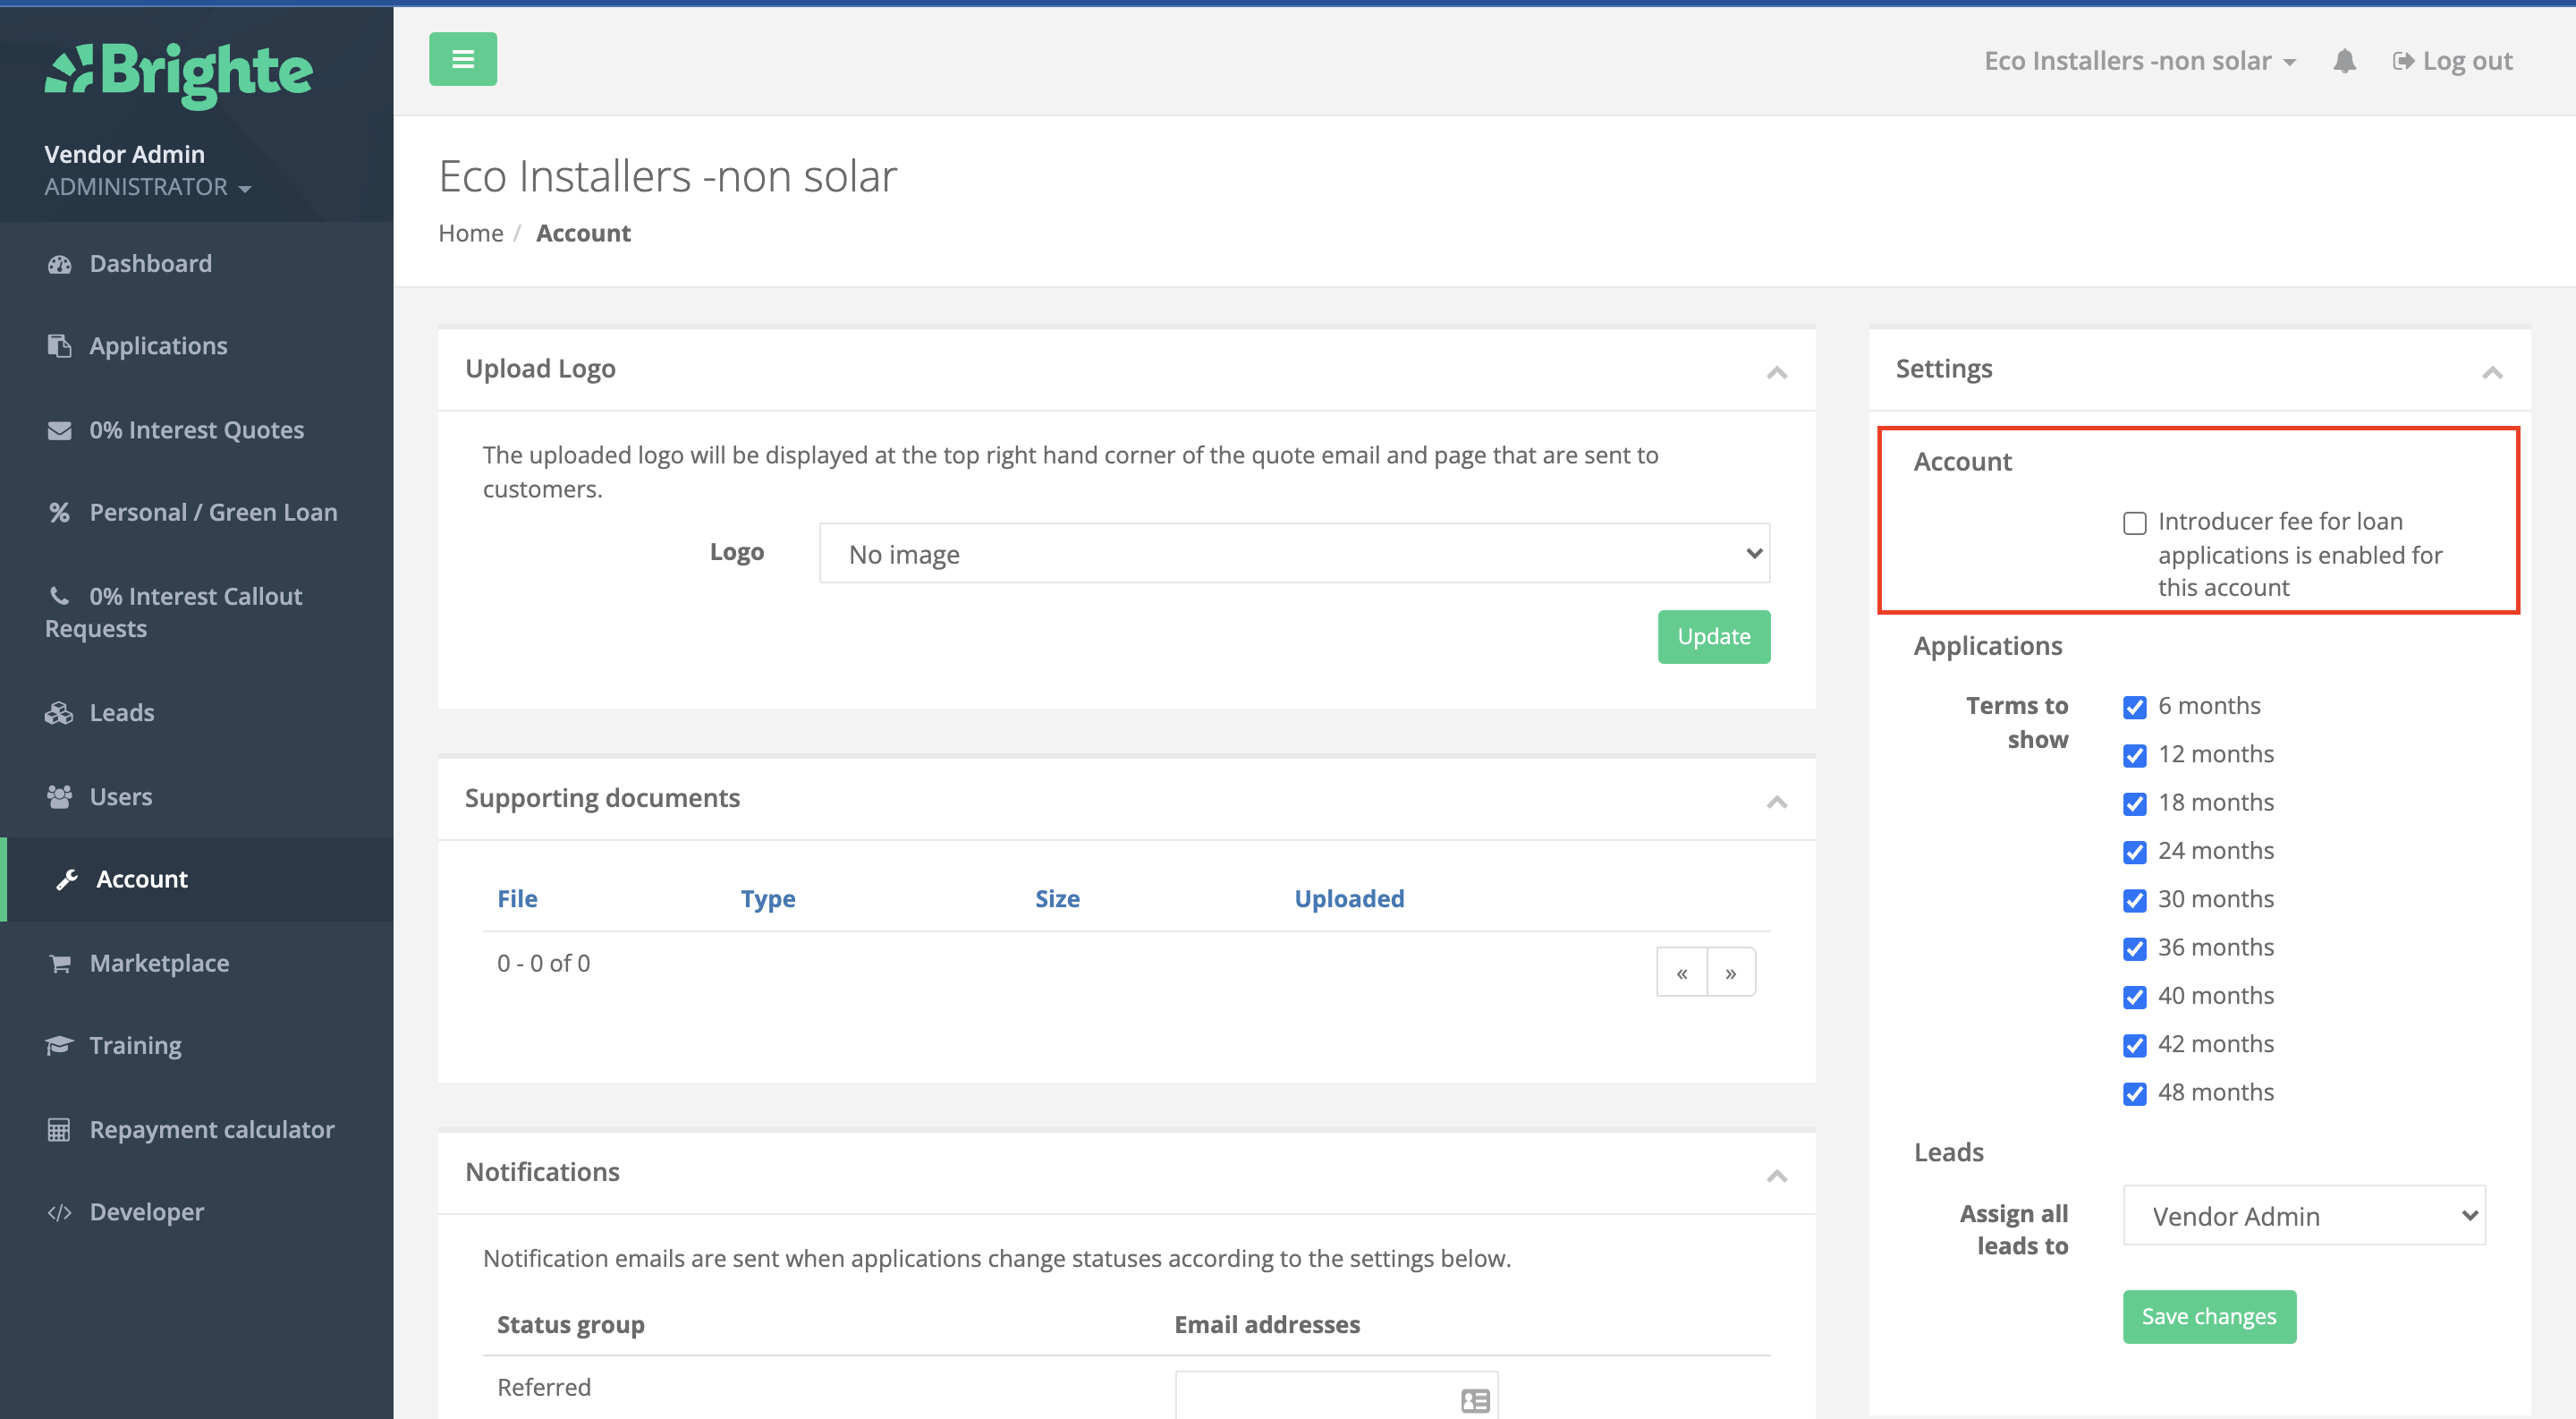Sort documents by Type column

pyautogui.click(x=768, y=899)
